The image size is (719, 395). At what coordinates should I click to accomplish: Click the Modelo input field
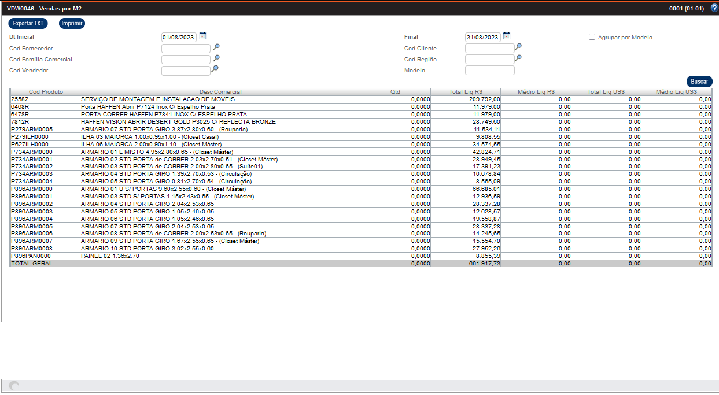489,71
